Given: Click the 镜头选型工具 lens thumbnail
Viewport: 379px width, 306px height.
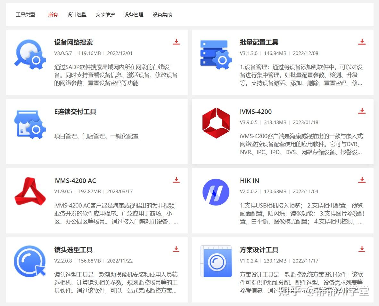Looking at the screenshot, I should click(x=30, y=261).
